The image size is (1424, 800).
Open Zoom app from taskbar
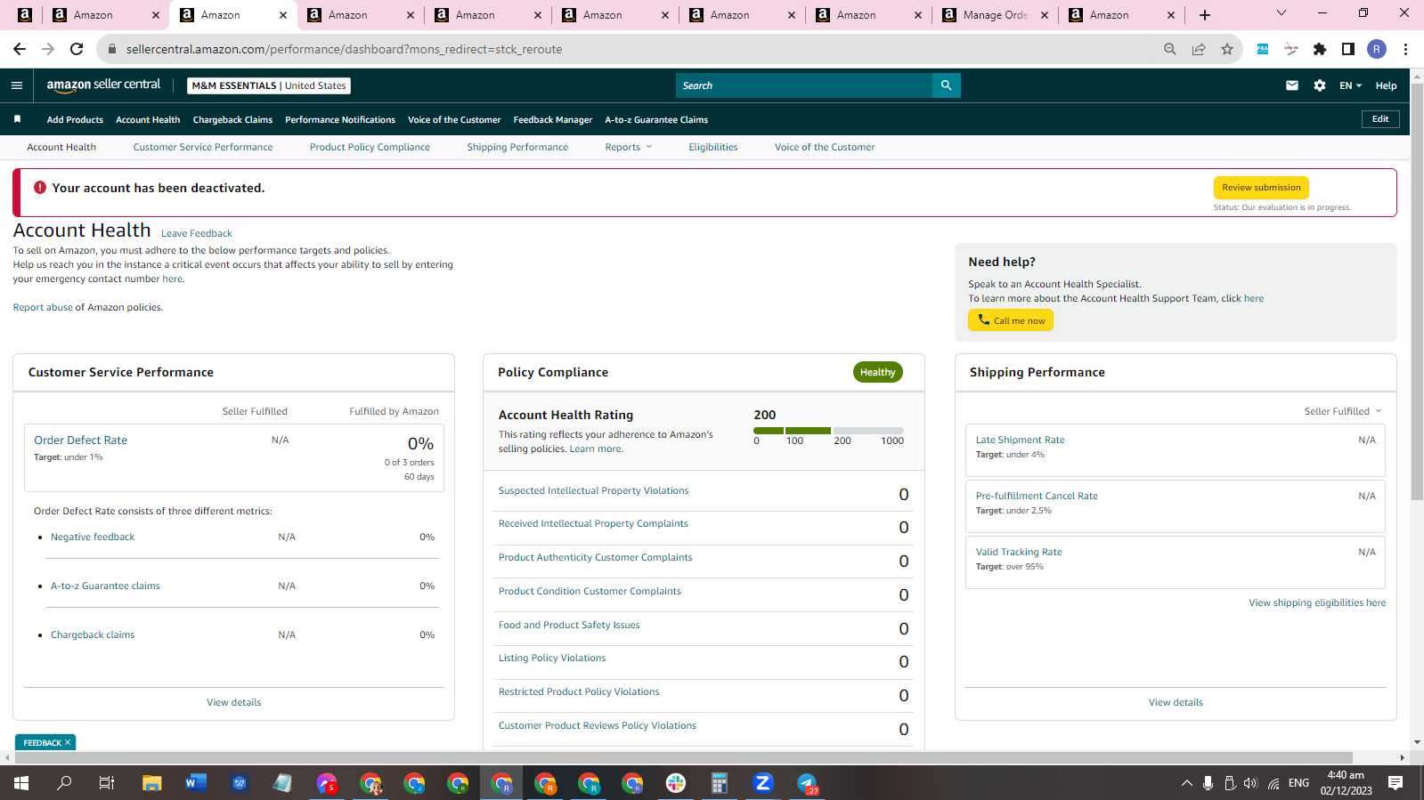pyautogui.click(x=762, y=783)
